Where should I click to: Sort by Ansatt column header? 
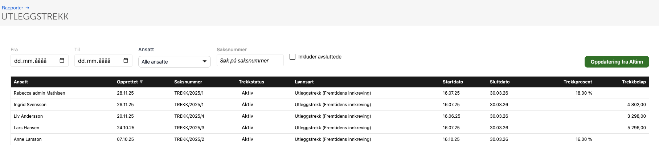[21, 82]
